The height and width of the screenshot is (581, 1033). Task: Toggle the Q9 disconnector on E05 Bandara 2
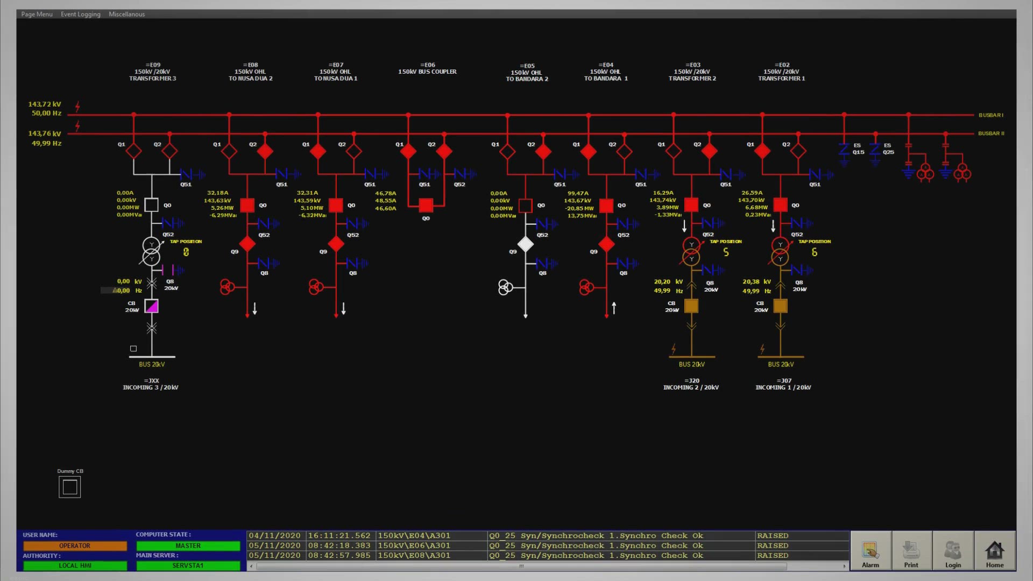[x=526, y=244]
